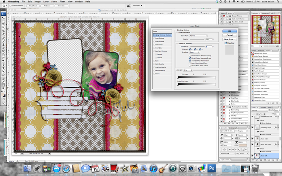Viewport: 282px width, 176px height.
Task: Click create new layer icon
Action: tap(273, 160)
